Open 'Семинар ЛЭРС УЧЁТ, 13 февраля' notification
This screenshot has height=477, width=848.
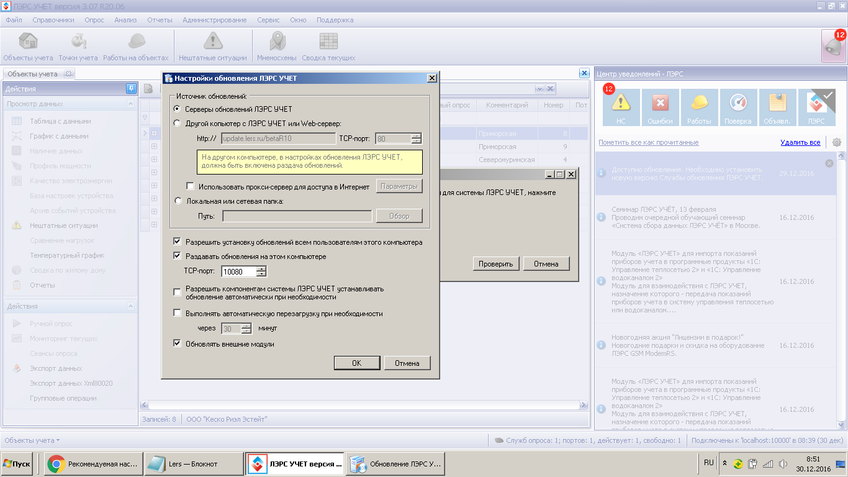[715, 217]
